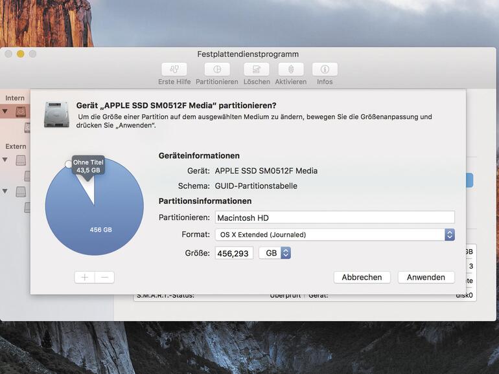Click the GUID-Partitionstabelle schema value
Image resolution: width=499 pixels, height=374 pixels.
[x=256, y=186]
